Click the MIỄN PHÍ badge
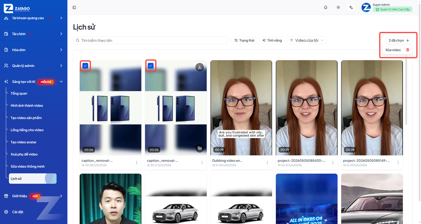The height and width of the screenshot is (224, 421). [46, 82]
